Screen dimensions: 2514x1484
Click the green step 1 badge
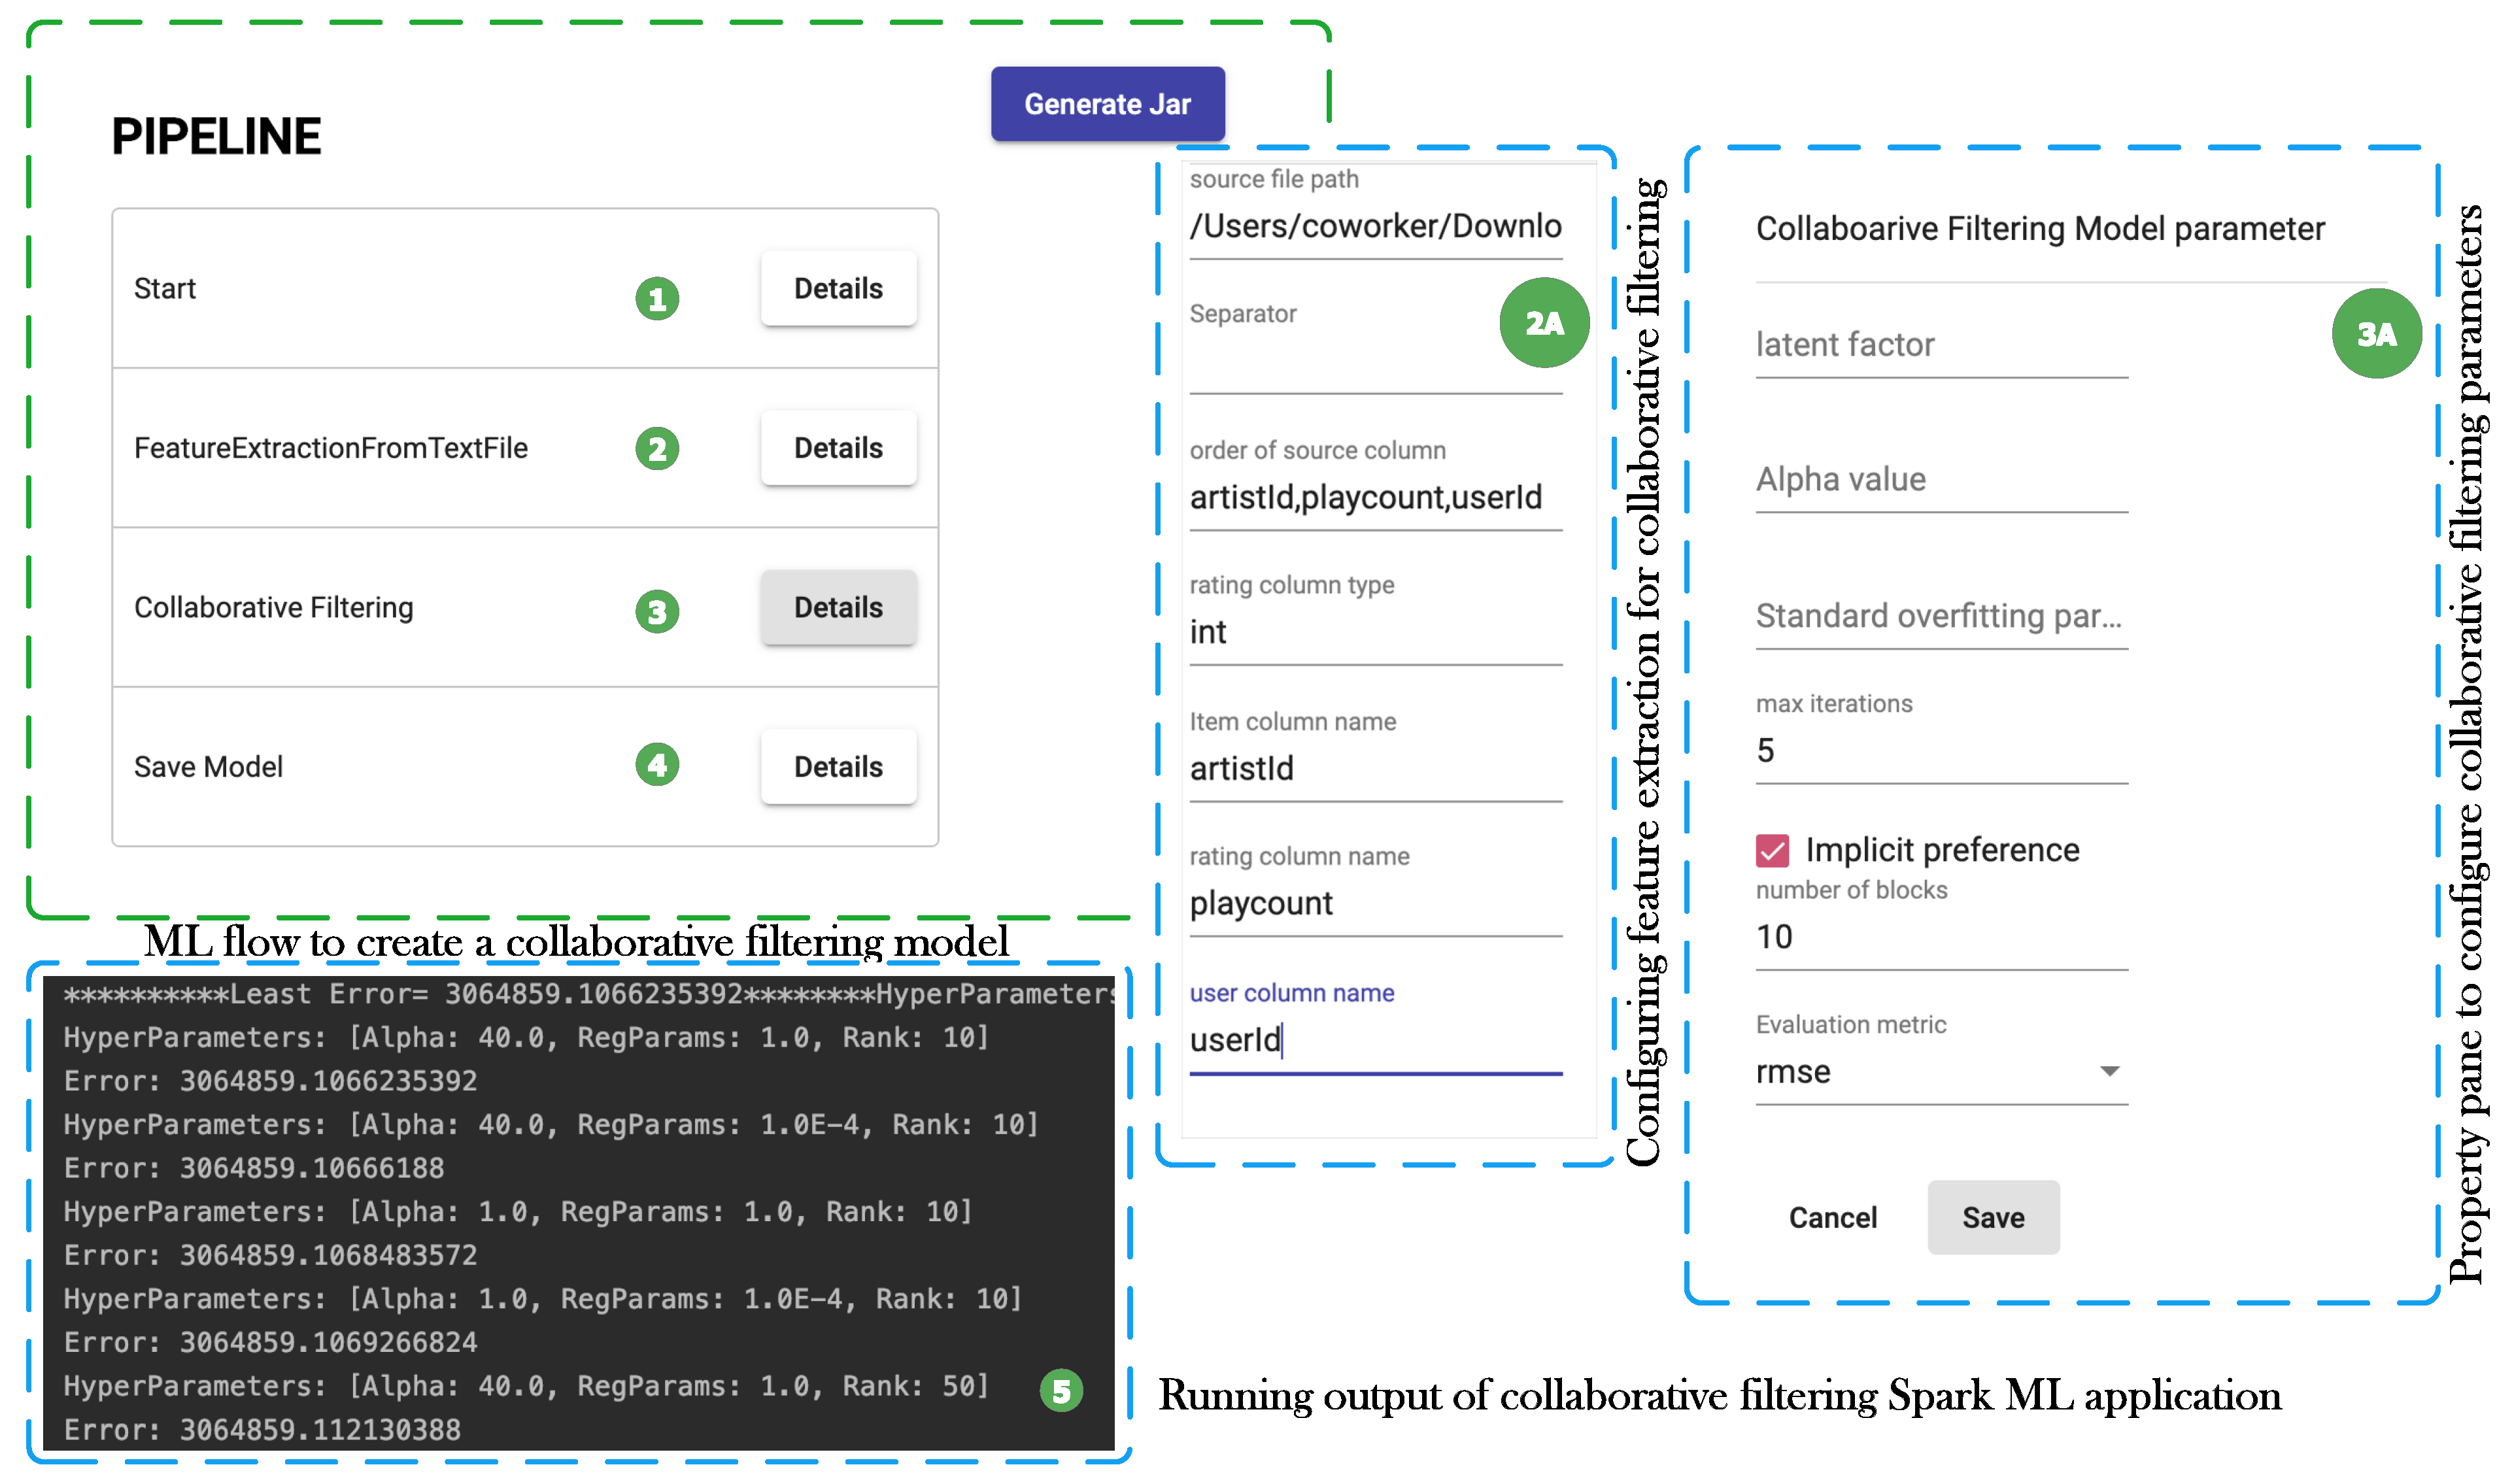657,299
